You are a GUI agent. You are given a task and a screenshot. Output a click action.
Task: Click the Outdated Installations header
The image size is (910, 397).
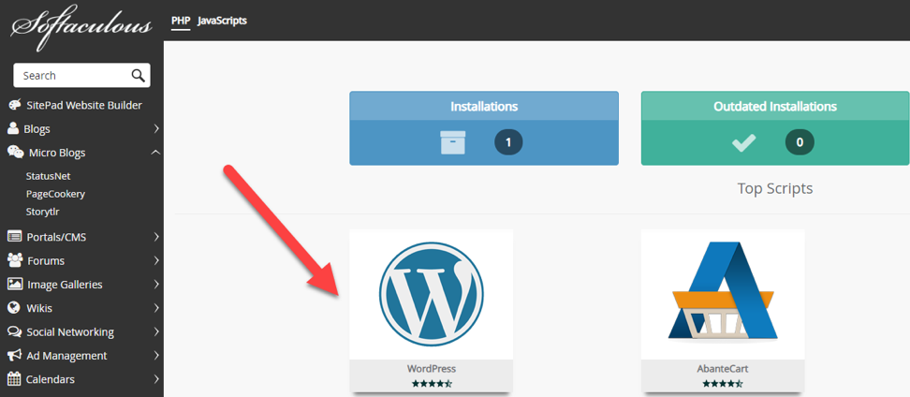click(775, 106)
